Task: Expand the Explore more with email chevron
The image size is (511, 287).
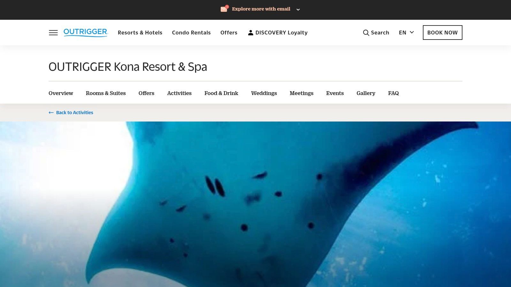Action: (x=298, y=10)
